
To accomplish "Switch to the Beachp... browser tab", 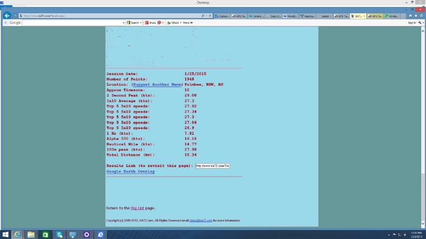I will [307, 16].
